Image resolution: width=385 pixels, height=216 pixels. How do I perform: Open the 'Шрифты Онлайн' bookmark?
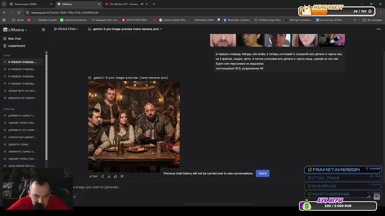[45, 20]
